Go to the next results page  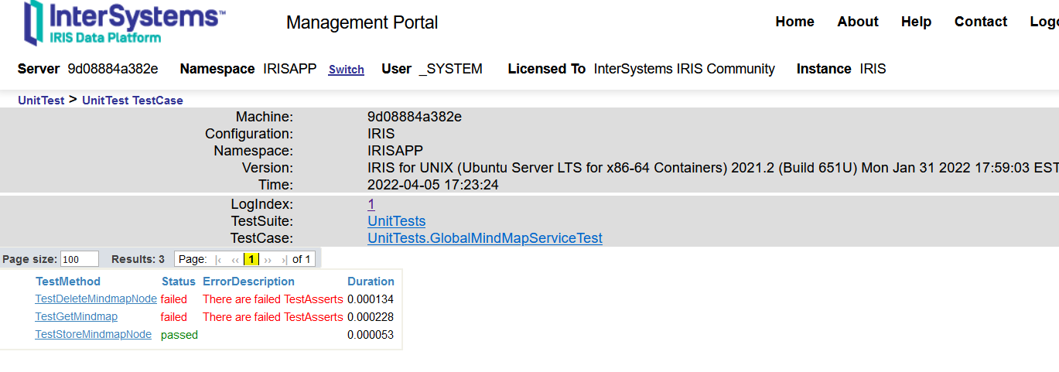(268, 260)
